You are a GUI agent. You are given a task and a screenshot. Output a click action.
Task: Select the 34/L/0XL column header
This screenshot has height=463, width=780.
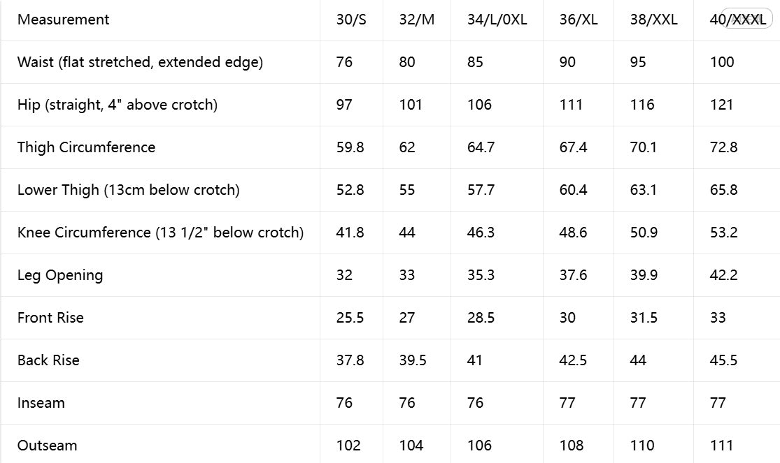click(497, 20)
